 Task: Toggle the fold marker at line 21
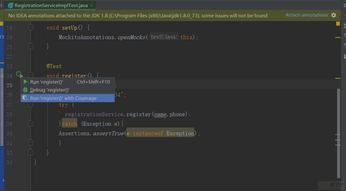click(31, 46)
